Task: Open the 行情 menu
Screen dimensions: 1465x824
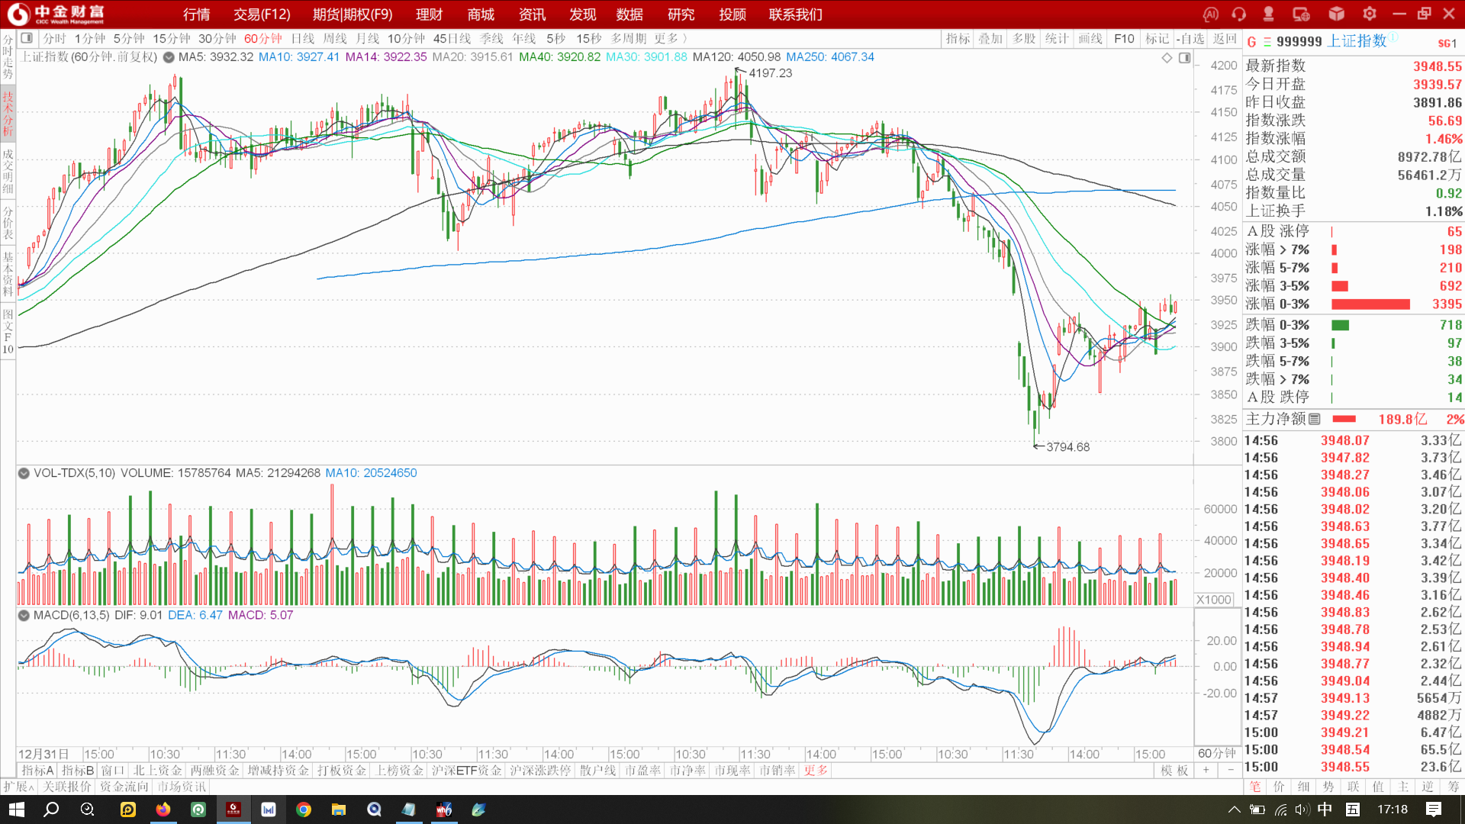Action: tap(196, 14)
